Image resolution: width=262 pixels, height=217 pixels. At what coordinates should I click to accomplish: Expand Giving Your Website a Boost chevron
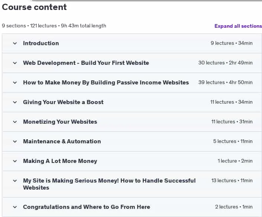click(x=15, y=102)
